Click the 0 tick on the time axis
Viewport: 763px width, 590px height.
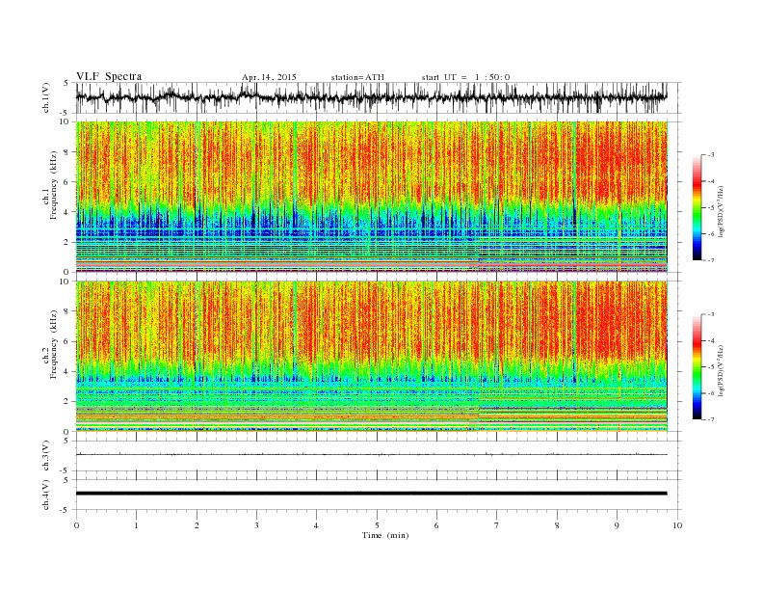(76, 525)
